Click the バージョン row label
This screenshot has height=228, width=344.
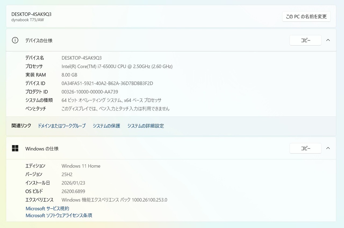click(34, 174)
